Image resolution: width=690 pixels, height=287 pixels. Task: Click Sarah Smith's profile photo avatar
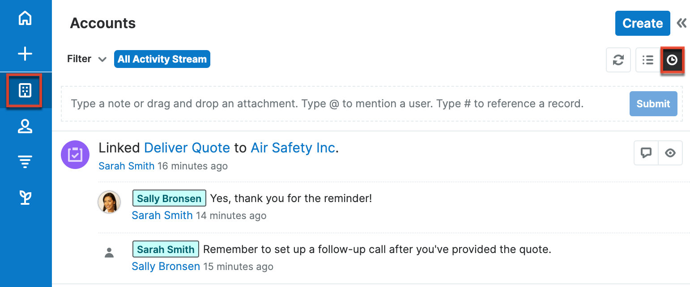coord(109,202)
